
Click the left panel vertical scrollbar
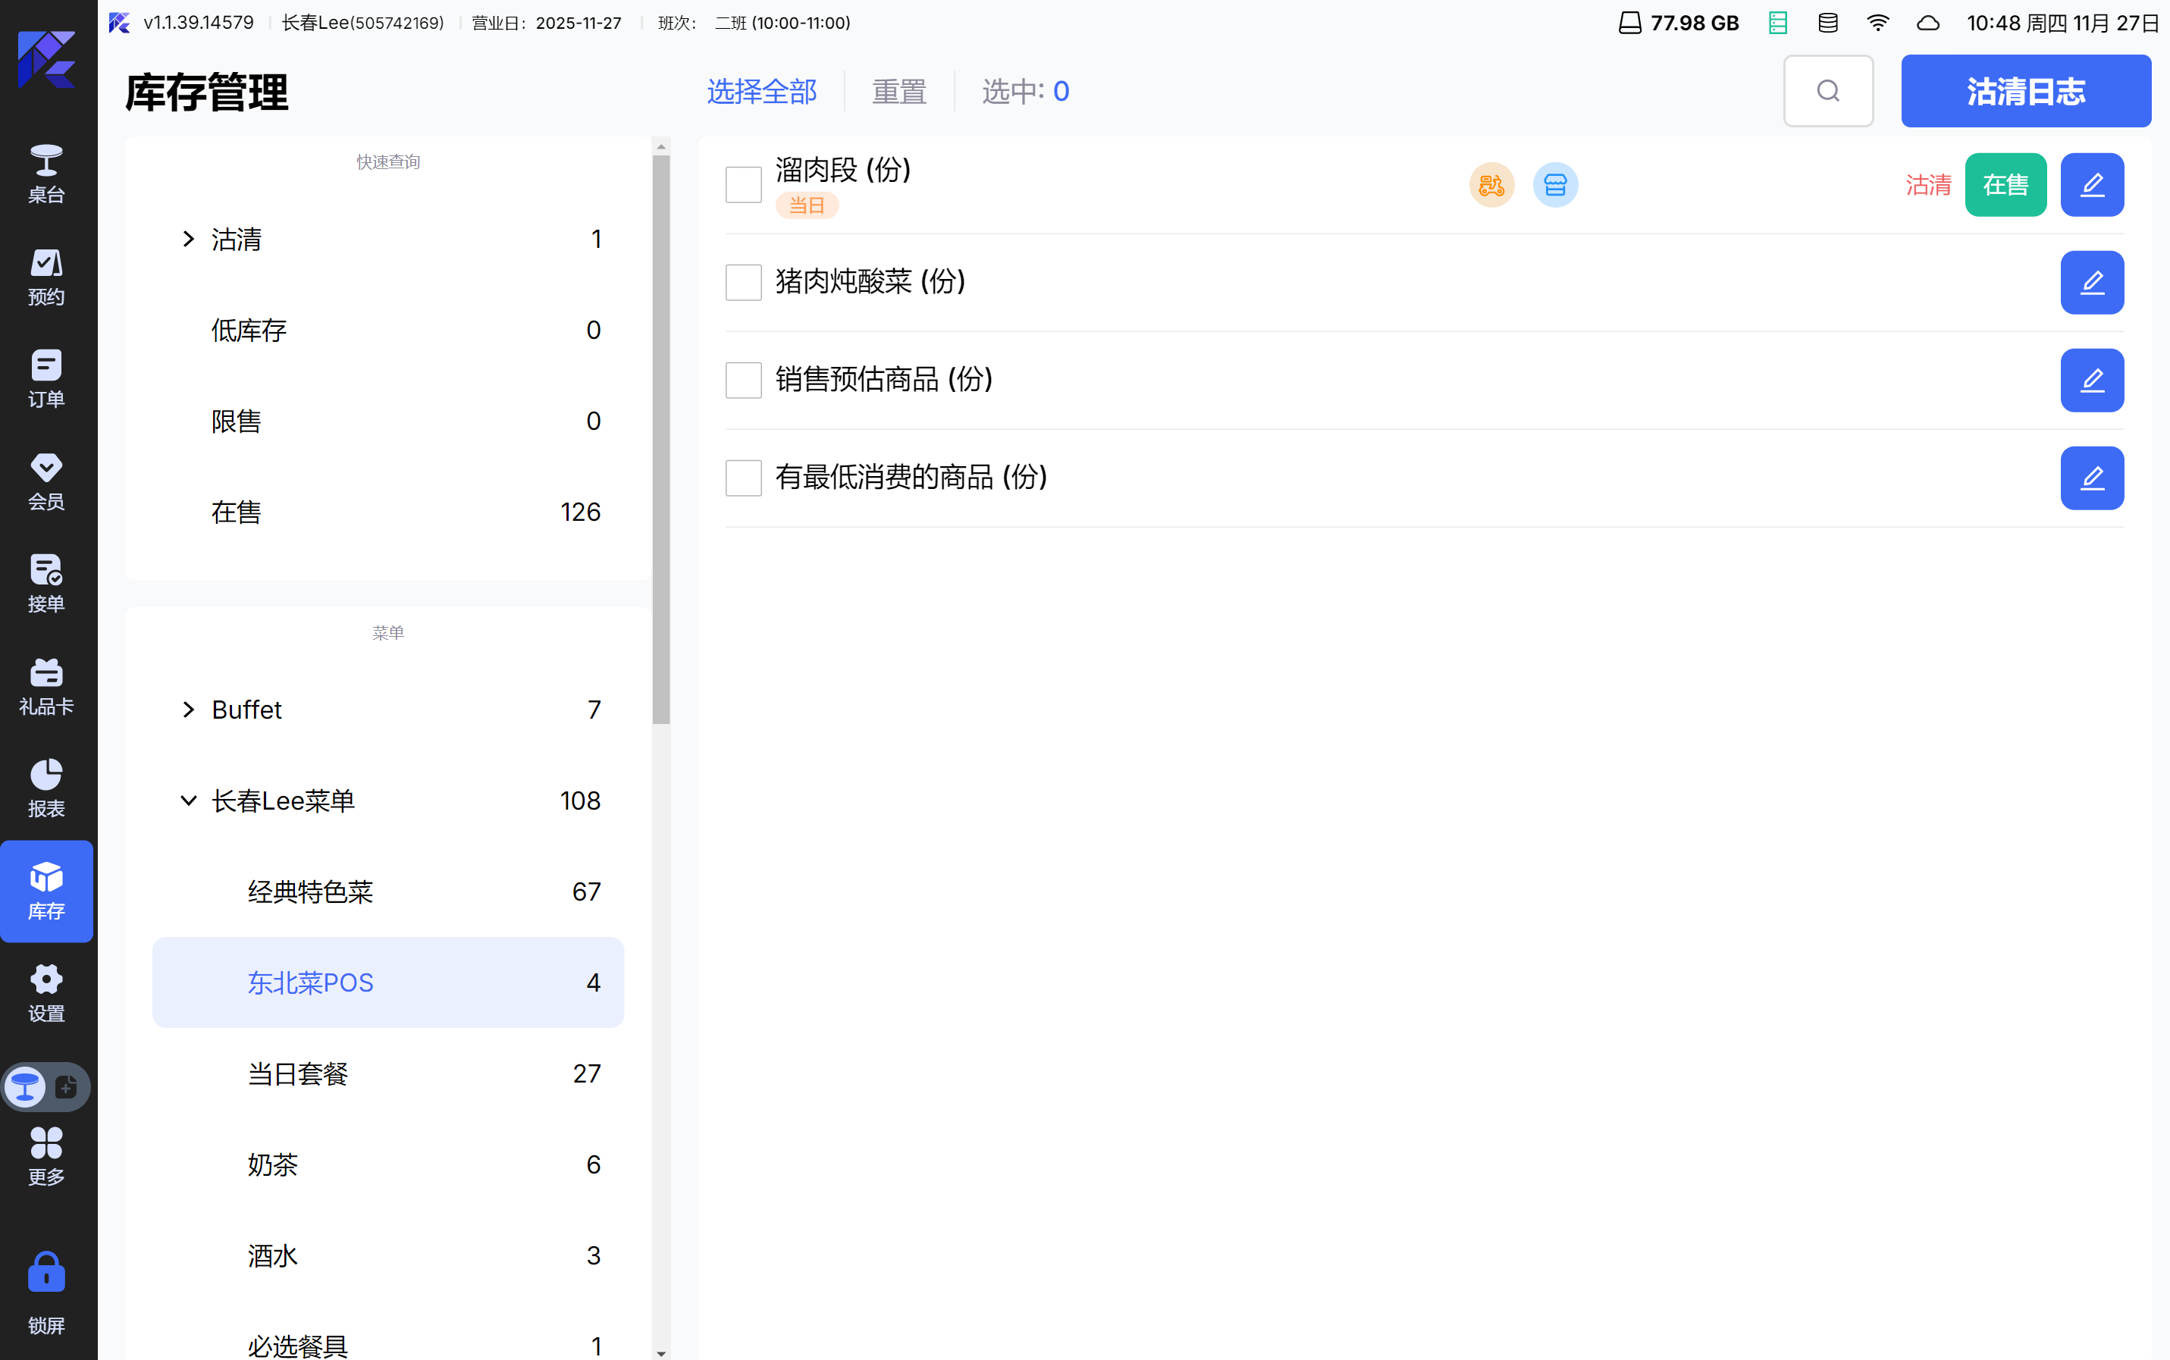click(661, 440)
